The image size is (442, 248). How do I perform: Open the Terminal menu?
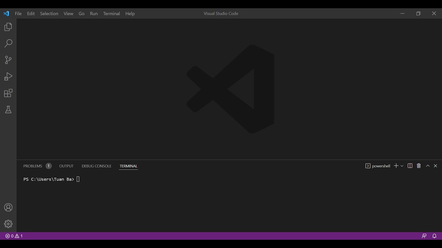click(112, 13)
